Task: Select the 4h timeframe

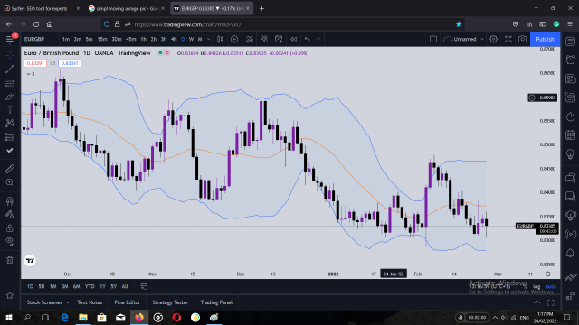Action: [x=174, y=39]
